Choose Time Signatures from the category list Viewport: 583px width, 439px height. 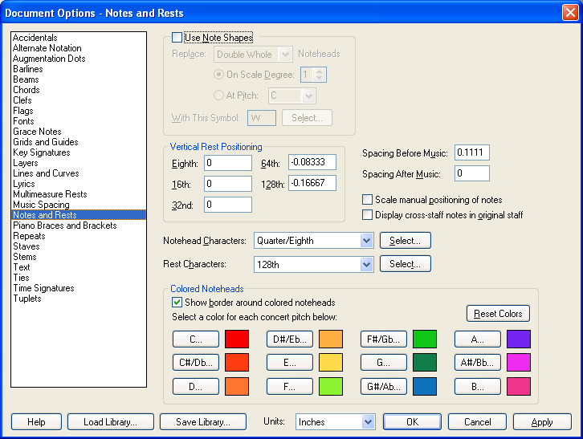43,288
